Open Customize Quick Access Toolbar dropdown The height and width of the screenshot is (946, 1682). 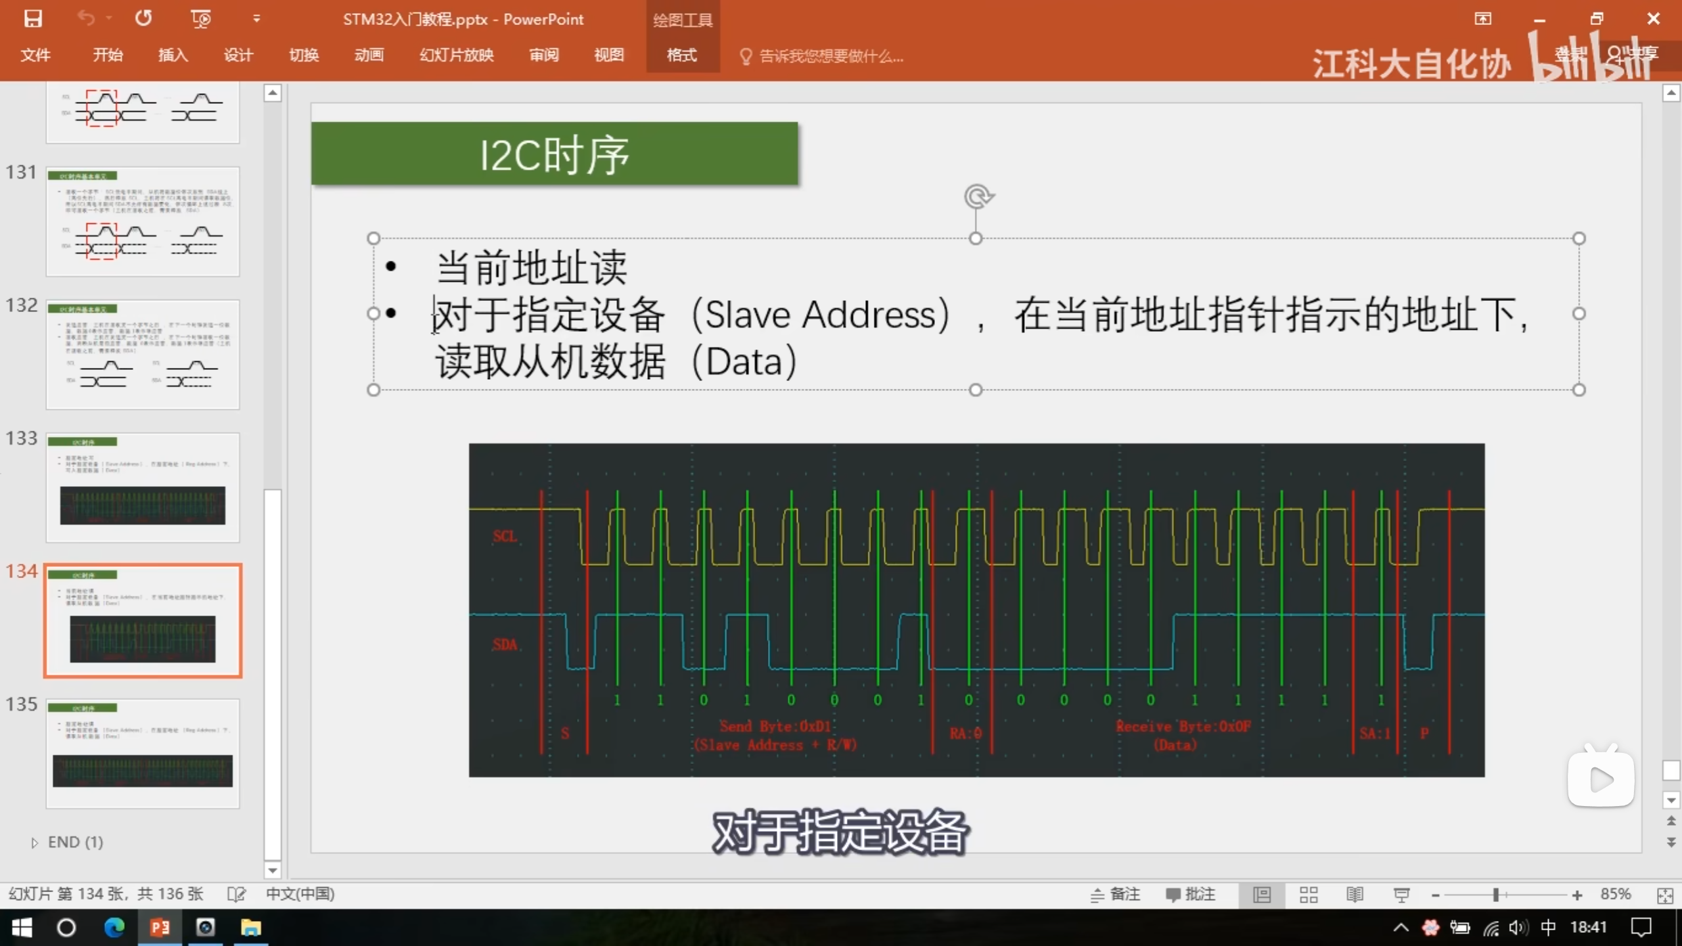(x=256, y=18)
